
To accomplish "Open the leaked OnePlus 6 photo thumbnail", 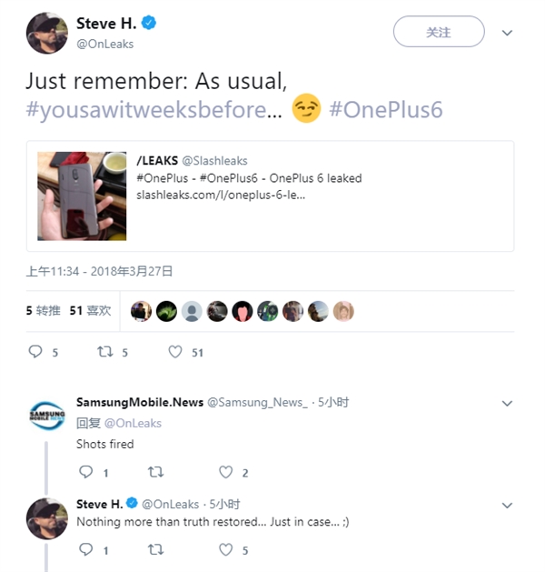I will pyautogui.click(x=82, y=196).
